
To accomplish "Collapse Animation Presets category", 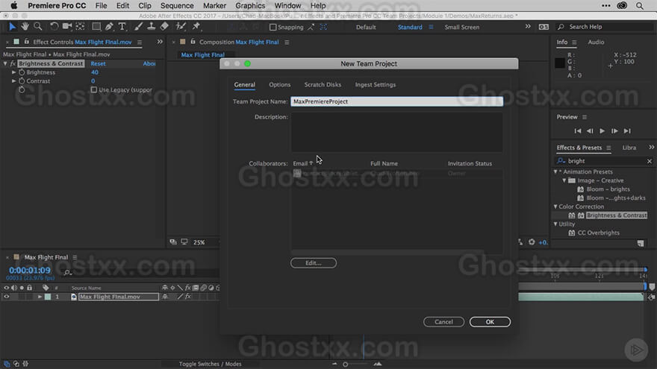I will pyautogui.click(x=555, y=172).
